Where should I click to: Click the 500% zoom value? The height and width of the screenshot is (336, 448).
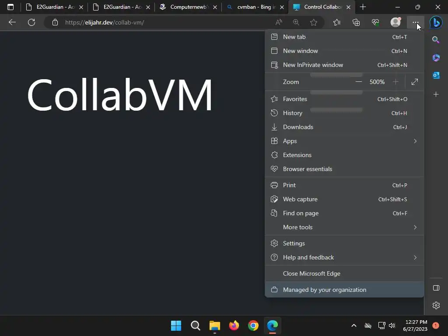377,82
